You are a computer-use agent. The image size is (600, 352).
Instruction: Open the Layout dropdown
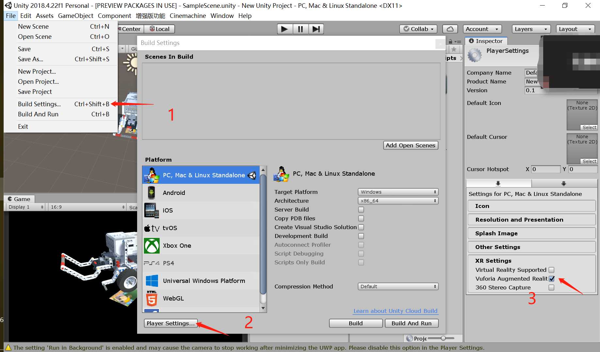tap(575, 29)
